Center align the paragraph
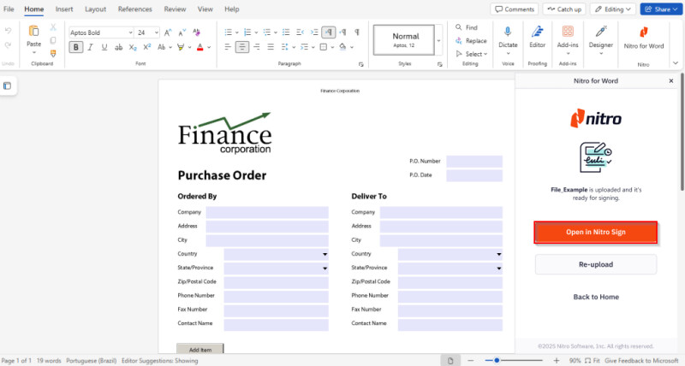The image size is (685, 366). click(x=242, y=47)
